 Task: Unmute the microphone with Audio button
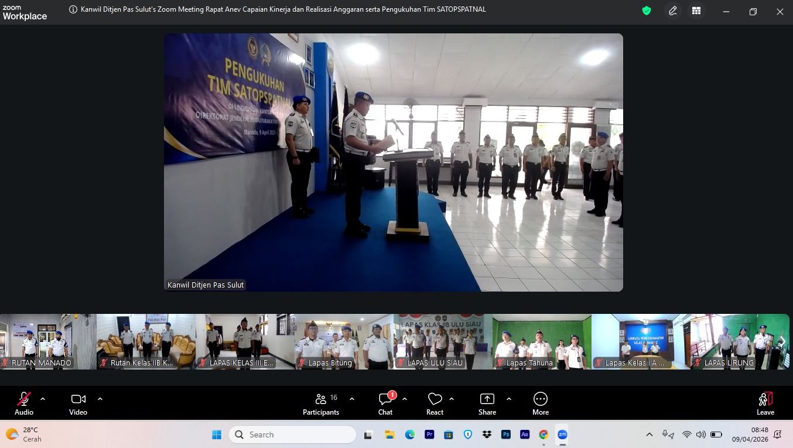click(24, 403)
